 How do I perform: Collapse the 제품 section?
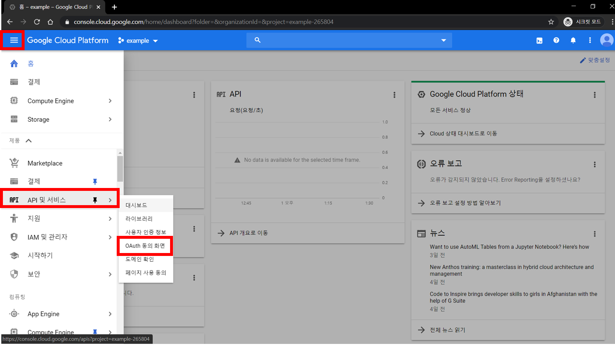tap(28, 140)
